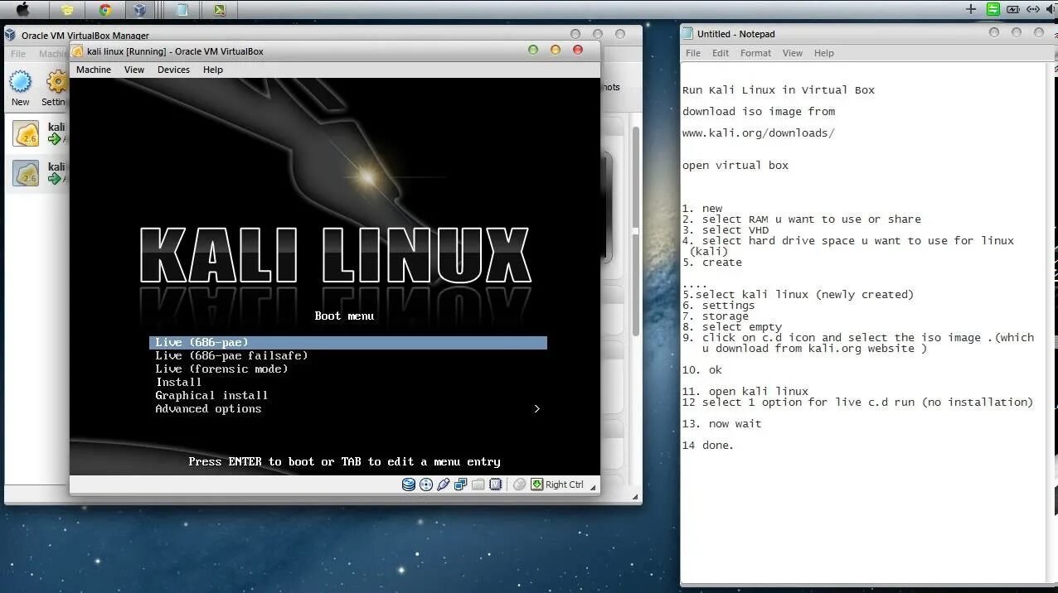The height and width of the screenshot is (593, 1058).
Task: Launch Chrome from the top bar
Action: [x=104, y=10]
